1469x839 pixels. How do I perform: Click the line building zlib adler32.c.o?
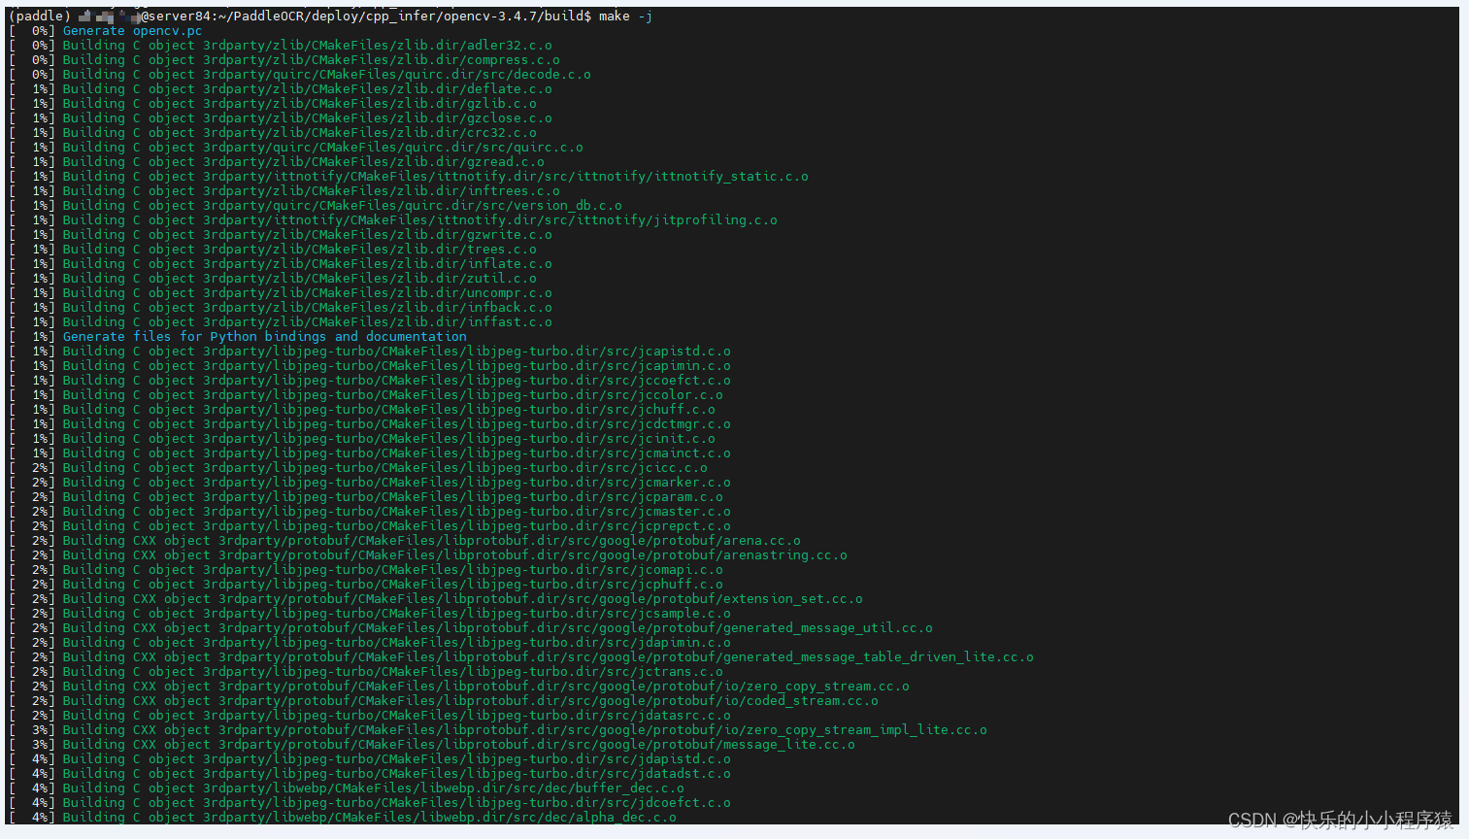(281, 45)
